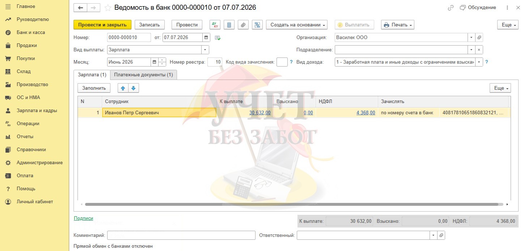
Task: Move row up with blue arrow
Action: click(123, 88)
